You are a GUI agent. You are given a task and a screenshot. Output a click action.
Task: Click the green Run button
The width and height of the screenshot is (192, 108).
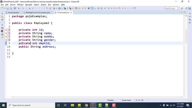coord(59,8)
